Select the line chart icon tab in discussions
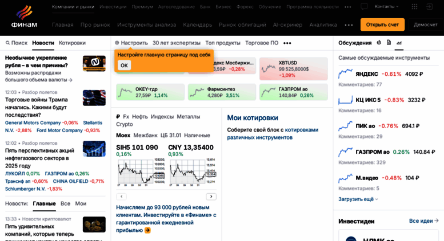 tap(399, 43)
